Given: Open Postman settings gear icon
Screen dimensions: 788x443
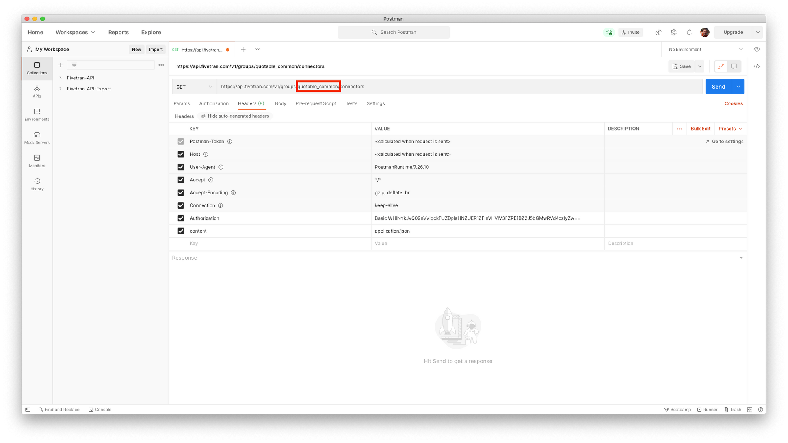Looking at the screenshot, I should pyautogui.click(x=674, y=32).
